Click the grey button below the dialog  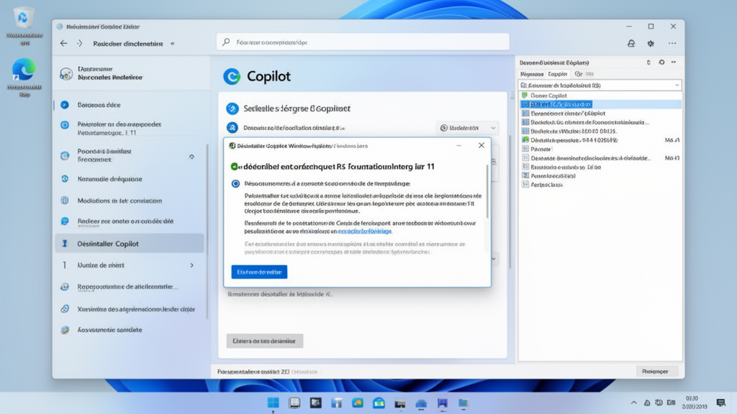pyautogui.click(x=265, y=341)
